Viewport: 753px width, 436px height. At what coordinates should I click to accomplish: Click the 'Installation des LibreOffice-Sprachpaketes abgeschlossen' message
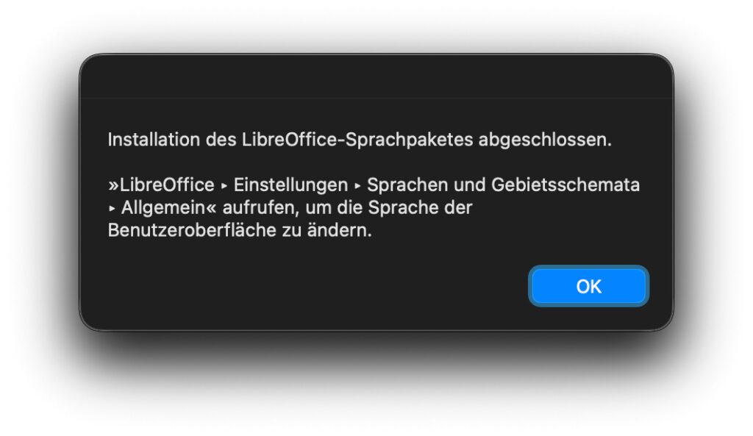pos(359,140)
